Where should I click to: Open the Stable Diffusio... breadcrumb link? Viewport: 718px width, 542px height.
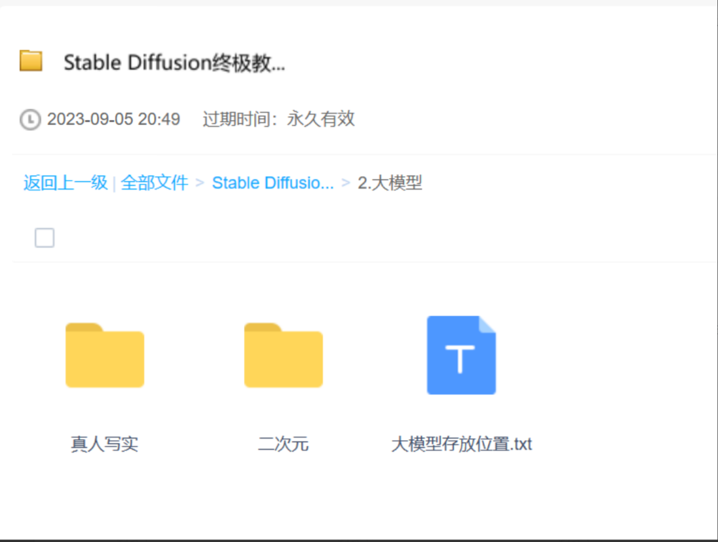click(x=273, y=183)
